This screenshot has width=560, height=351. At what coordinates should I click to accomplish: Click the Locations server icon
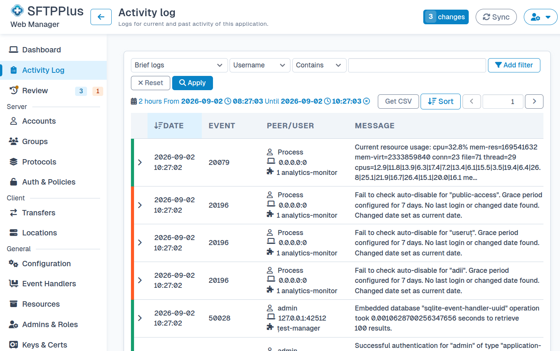[x=13, y=233]
